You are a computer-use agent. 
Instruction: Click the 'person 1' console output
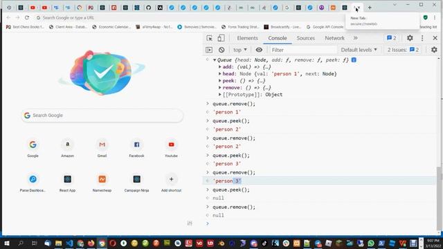(x=227, y=112)
